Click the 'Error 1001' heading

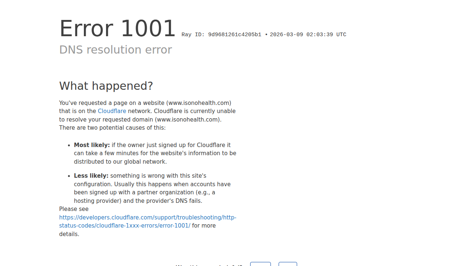pos(118,28)
